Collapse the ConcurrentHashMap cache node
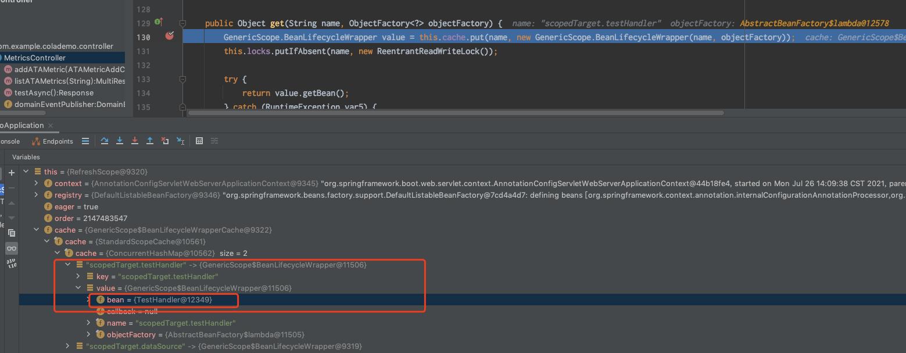Screen dimensions: 906x353 click(x=57, y=254)
